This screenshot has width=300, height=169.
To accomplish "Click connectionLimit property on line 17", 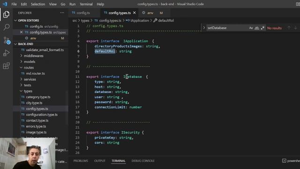I will [x=110, y=107].
